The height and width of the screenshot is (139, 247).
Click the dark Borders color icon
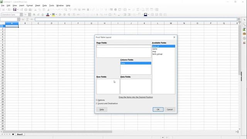click(x=145, y=15)
